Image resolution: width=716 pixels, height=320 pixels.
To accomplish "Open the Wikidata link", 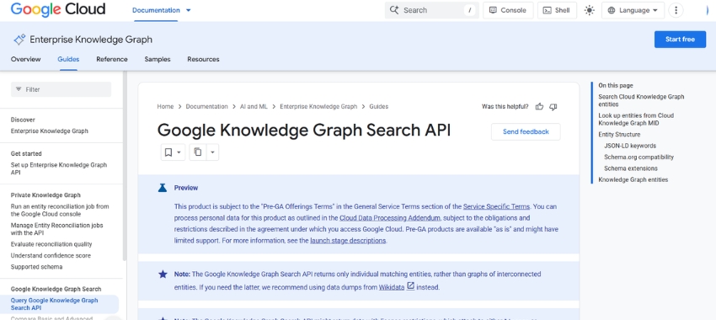I will coord(392,288).
